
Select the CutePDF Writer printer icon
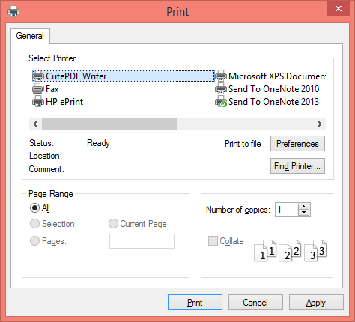tap(38, 76)
